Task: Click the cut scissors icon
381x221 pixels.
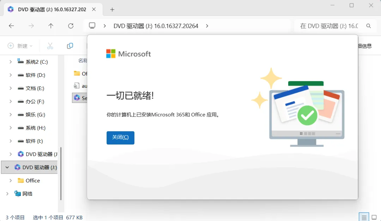Action: 50,46
